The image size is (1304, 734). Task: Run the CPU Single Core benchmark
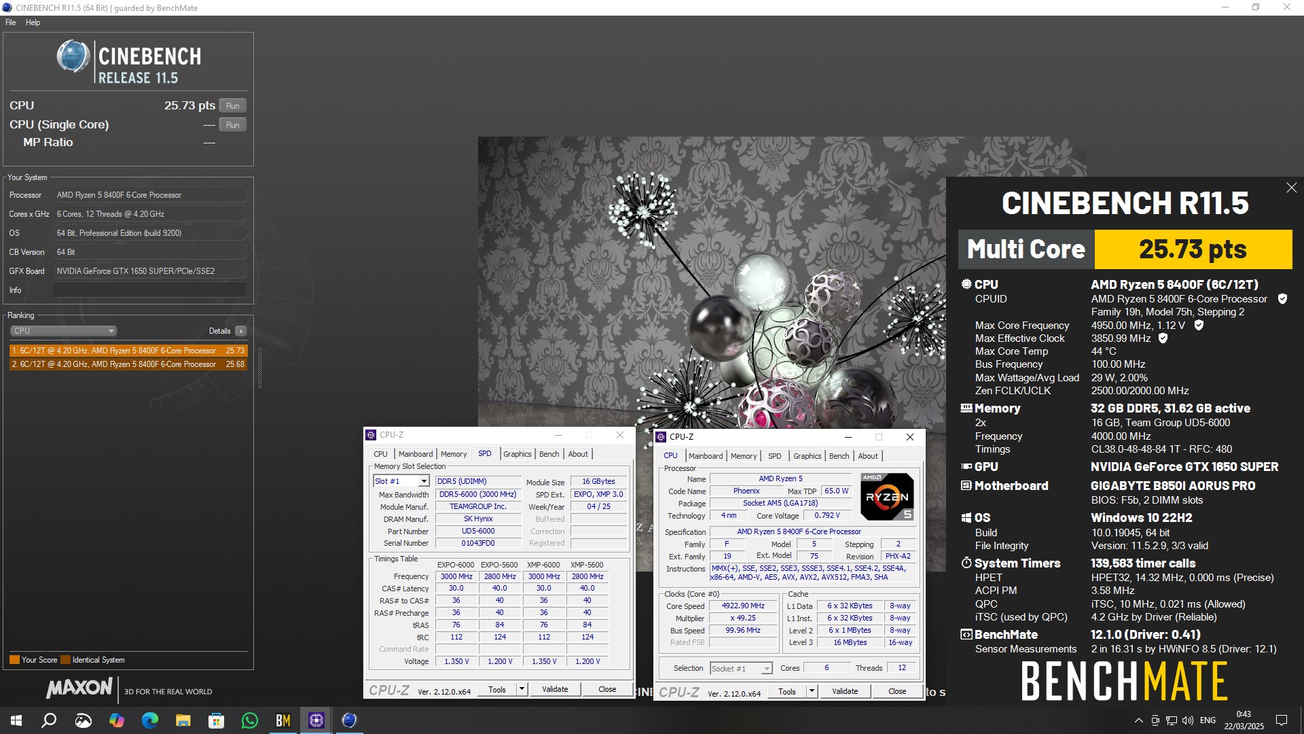coord(232,125)
